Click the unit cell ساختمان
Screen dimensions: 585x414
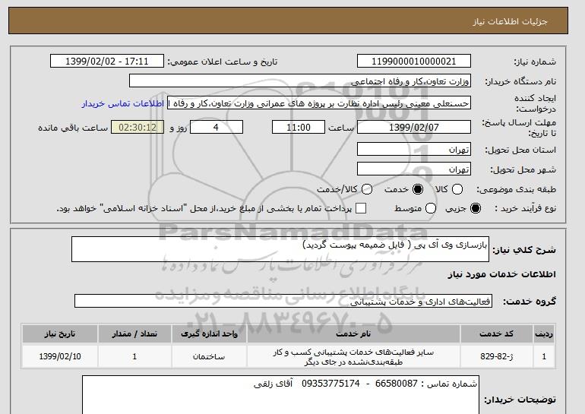[x=209, y=356]
